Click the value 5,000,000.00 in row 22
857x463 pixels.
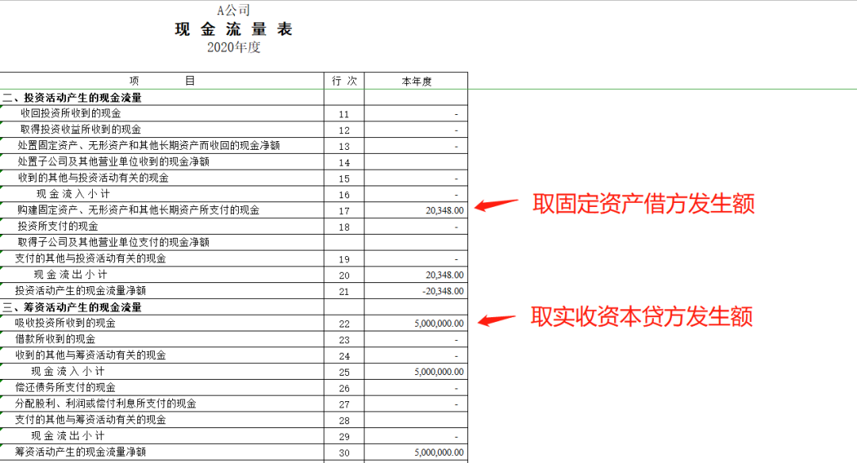click(x=439, y=323)
